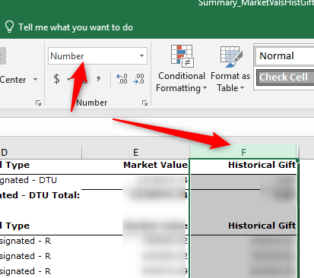314x278 pixels.
Task: Select column D header
Action: coord(40,152)
